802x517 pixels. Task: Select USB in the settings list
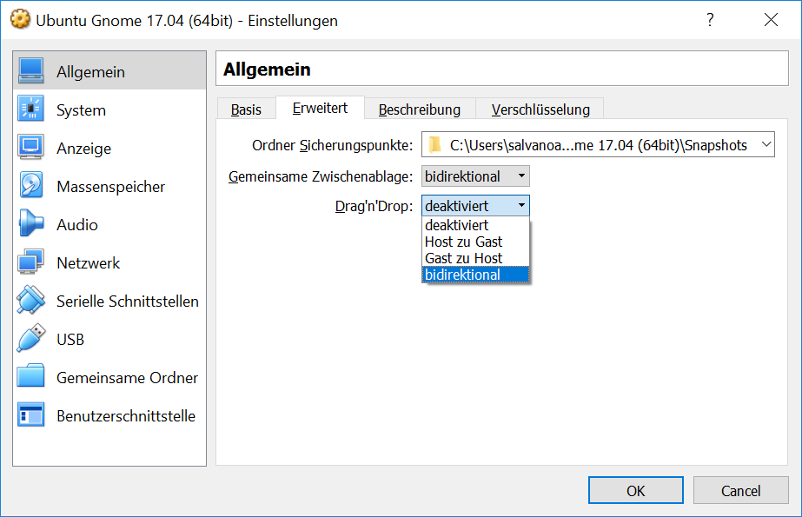click(x=109, y=339)
